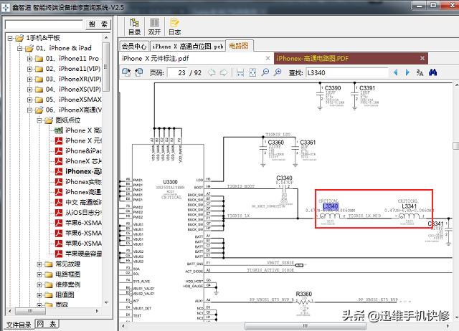Viewport: 459px width, 331px height.
Task: Toggle the match-case search option icon
Action: [x=420, y=72]
